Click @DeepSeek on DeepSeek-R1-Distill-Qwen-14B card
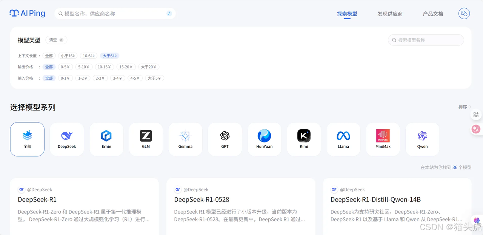The image size is (483, 235). (352, 190)
